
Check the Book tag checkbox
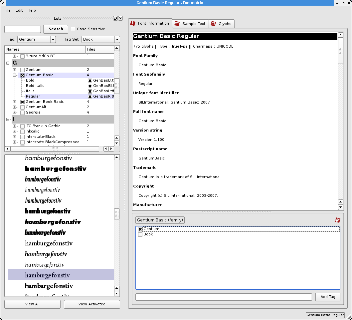click(x=140, y=235)
